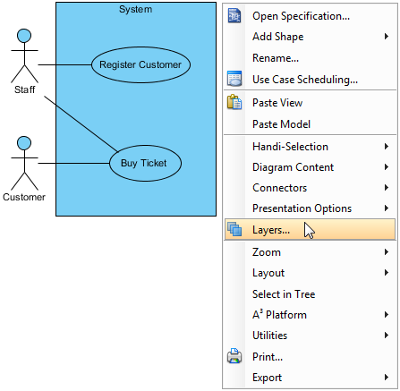Screen dimensions: 400x391
Task: Expand the Export submenu arrow
Action: (387, 377)
